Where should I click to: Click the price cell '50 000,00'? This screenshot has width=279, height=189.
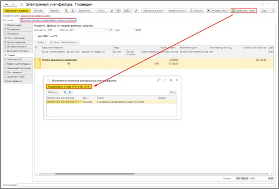click(x=169, y=63)
